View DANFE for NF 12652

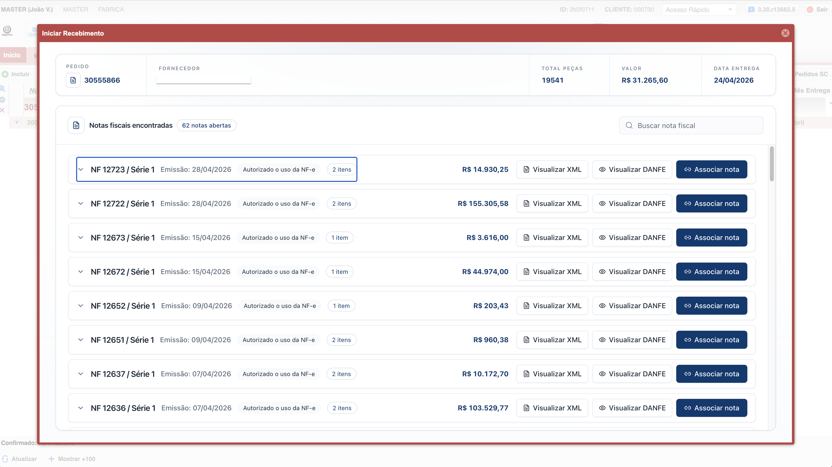pos(632,306)
